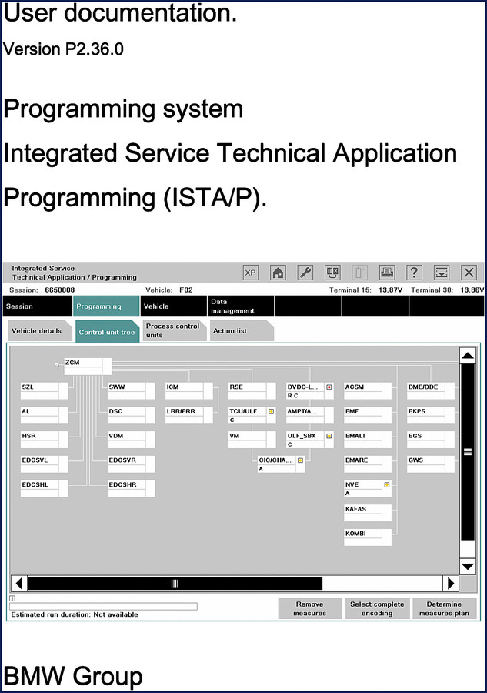This screenshot has width=487, height=693.
Task: Click the yellow marker on TCU/ULF unit
Action: (271, 411)
